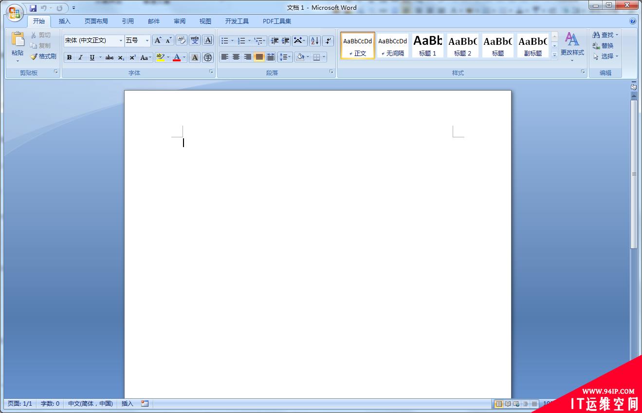This screenshot has width=642, height=413.
Task: Open the Office button menu
Action: pos(15,12)
